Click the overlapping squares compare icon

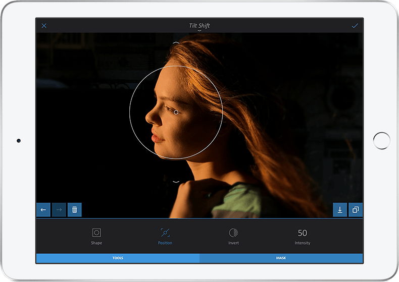click(356, 209)
